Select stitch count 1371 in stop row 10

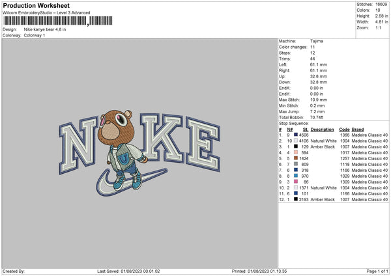click(x=304, y=188)
